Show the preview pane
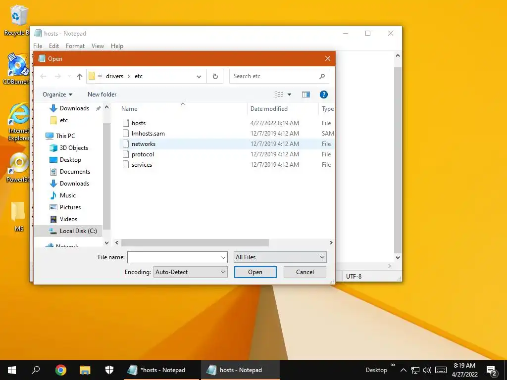 [x=306, y=95]
